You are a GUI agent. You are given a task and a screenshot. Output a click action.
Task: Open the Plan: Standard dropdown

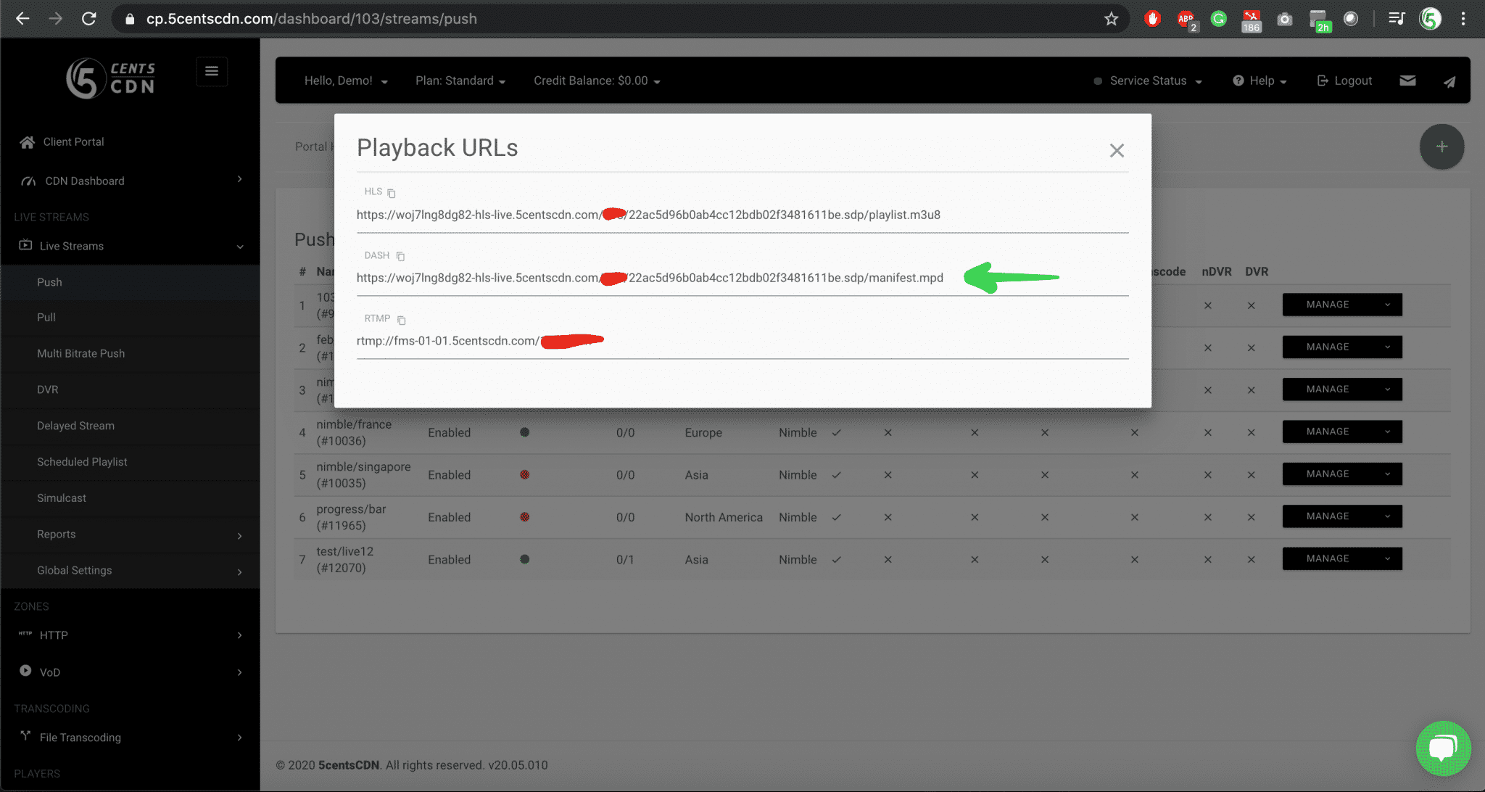click(460, 81)
